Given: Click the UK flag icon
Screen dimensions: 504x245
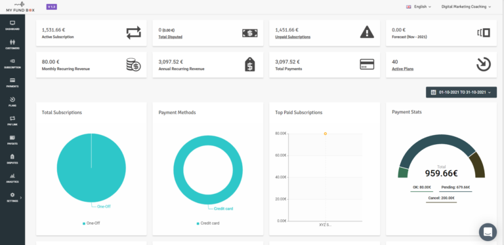Looking at the screenshot, I should click(409, 7).
